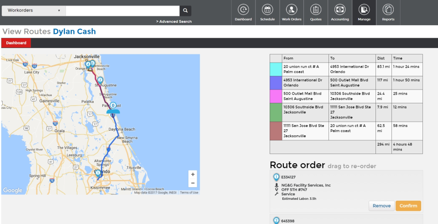Zoom out on the map

click(193, 183)
